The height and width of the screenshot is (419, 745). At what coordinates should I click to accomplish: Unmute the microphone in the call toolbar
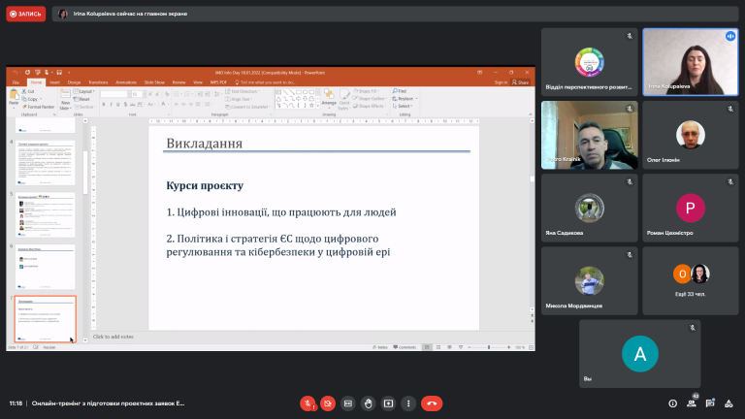point(308,403)
